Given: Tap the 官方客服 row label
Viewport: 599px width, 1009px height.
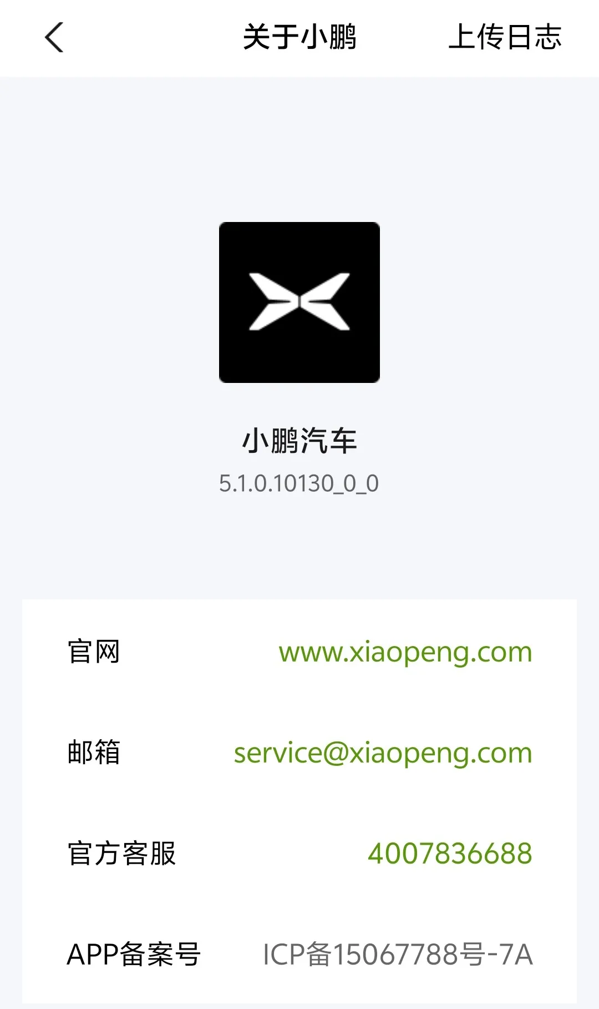Looking at the screenshot, I should (121, 854).
